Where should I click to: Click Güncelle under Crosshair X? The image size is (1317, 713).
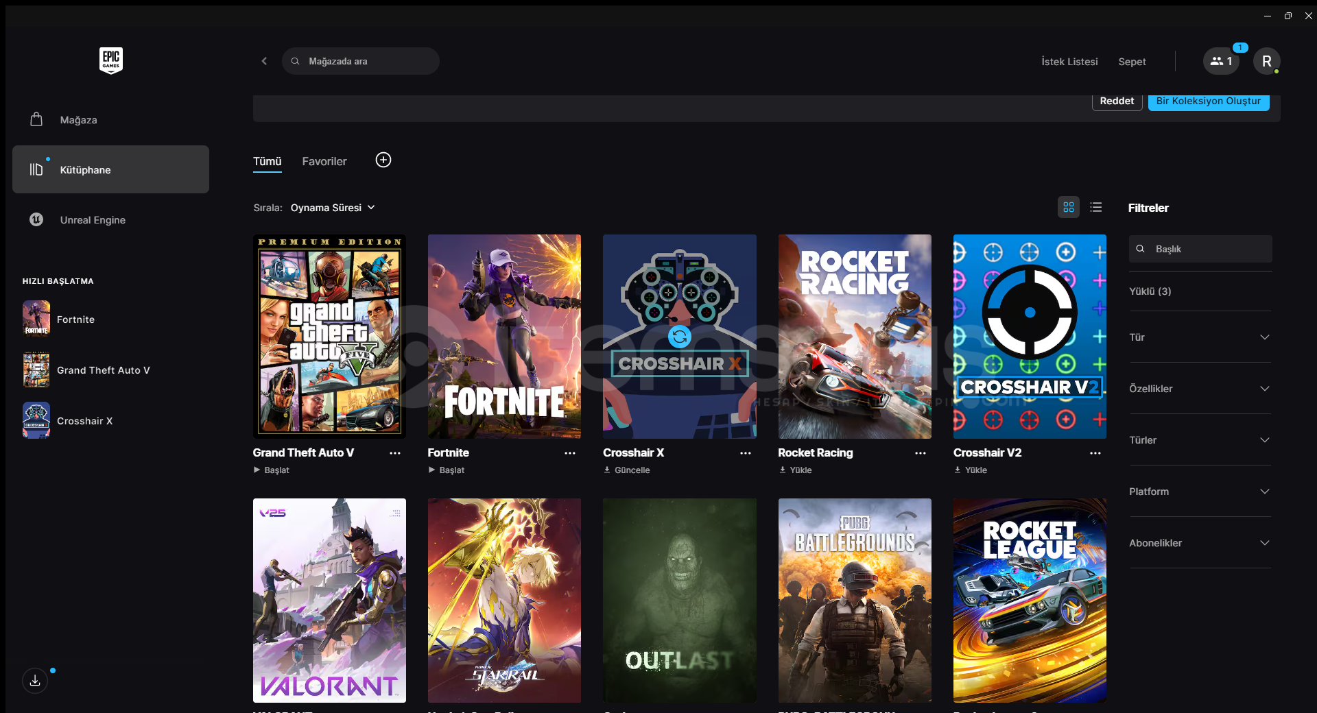pos(627,470)
